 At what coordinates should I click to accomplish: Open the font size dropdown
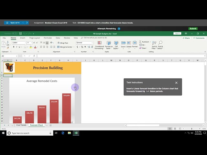[31, 43]
